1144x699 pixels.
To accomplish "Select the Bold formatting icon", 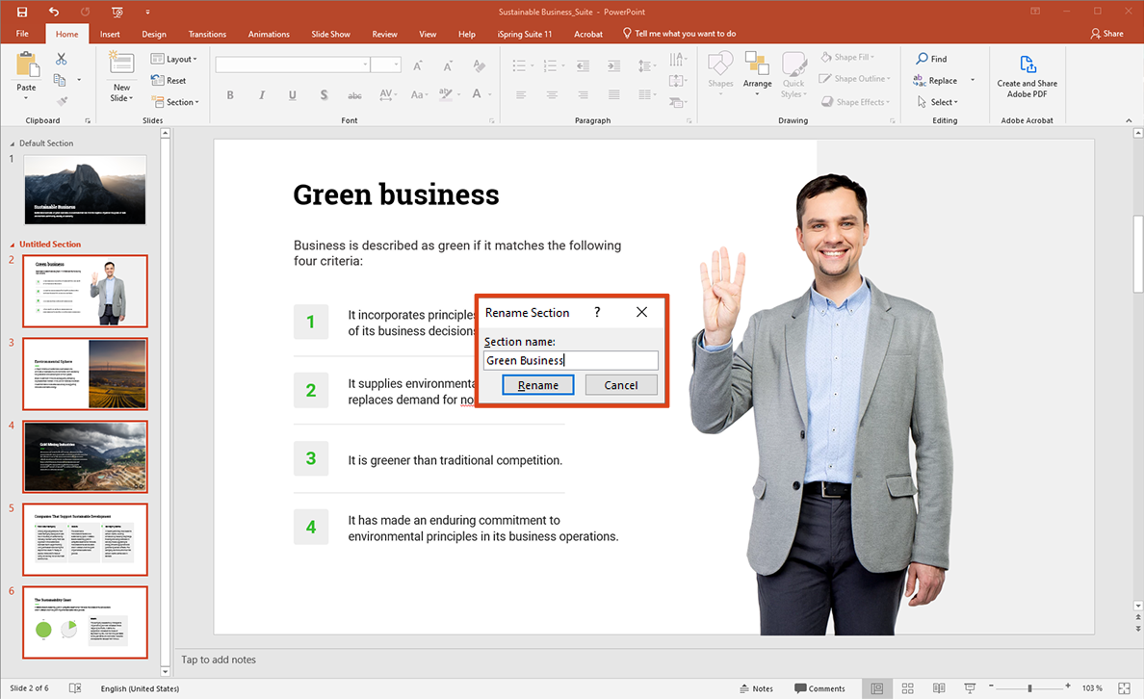I will click(230, 94).
